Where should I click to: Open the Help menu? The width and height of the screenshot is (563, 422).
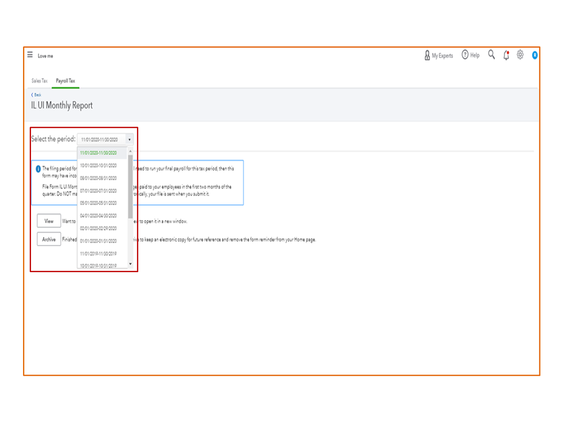(x=471, y=55)
